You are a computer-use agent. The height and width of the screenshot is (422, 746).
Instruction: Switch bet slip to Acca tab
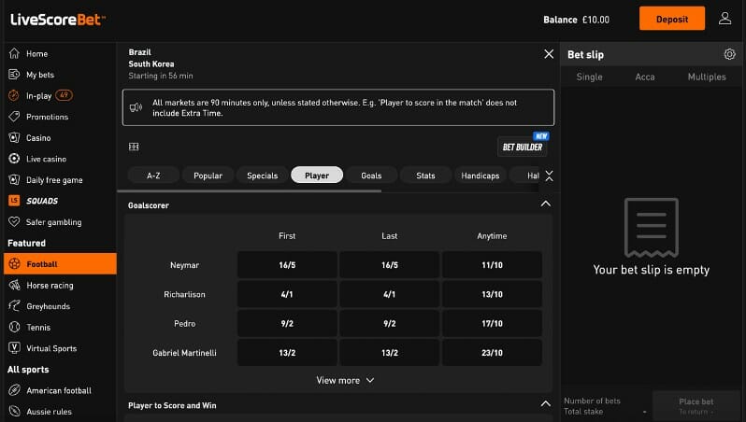[x=645, y=77]
